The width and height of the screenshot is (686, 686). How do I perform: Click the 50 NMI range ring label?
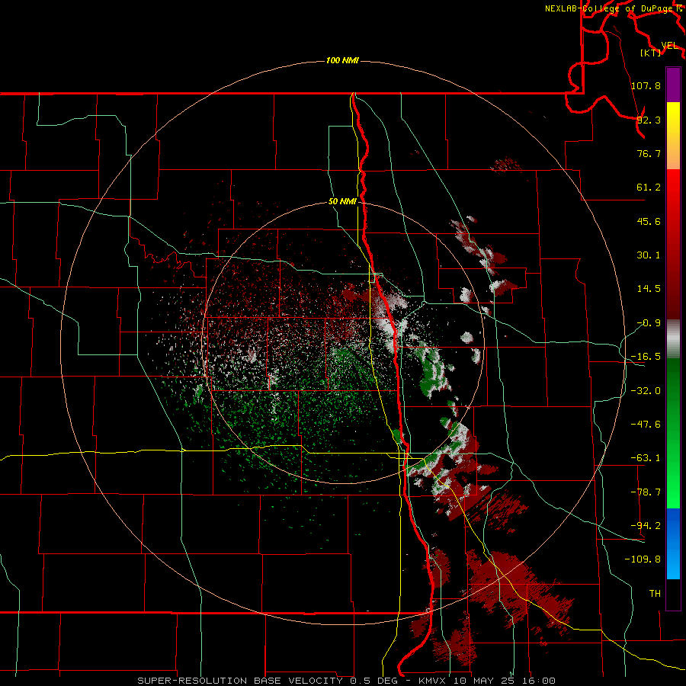point(342,201)
